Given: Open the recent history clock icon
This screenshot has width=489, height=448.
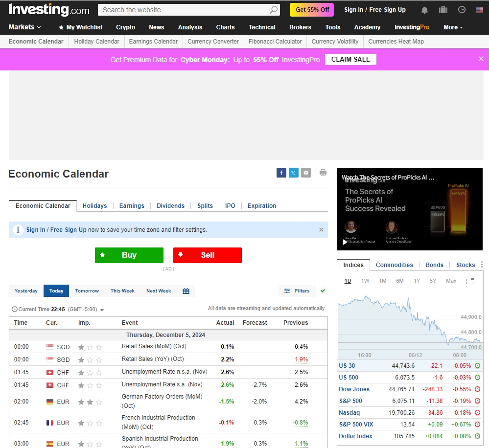Looking at the screenshot, I should pyautogui.click(x=462, y=10).
